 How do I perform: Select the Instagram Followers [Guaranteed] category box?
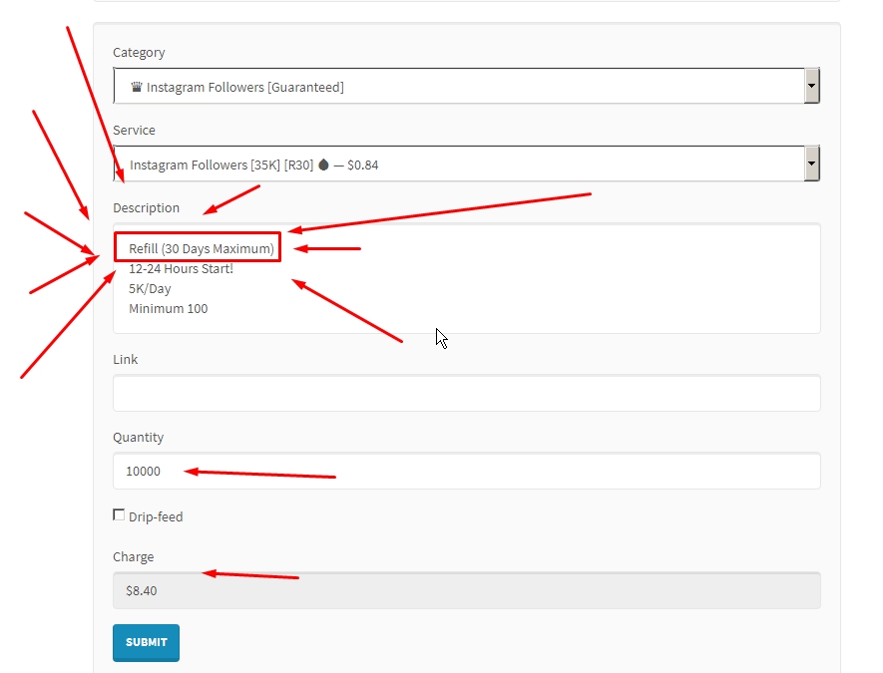(466, 86)
